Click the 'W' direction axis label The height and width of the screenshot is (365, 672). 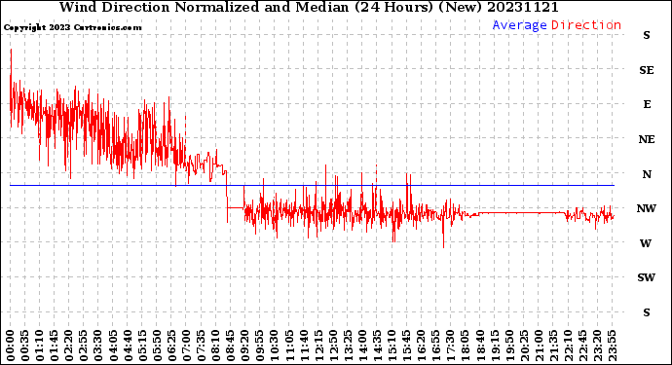pyautogui.click(x=646, y=243)
